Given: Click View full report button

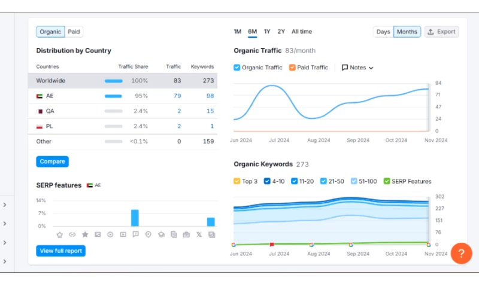Looking at the screenshot, I should pos(60,251).
